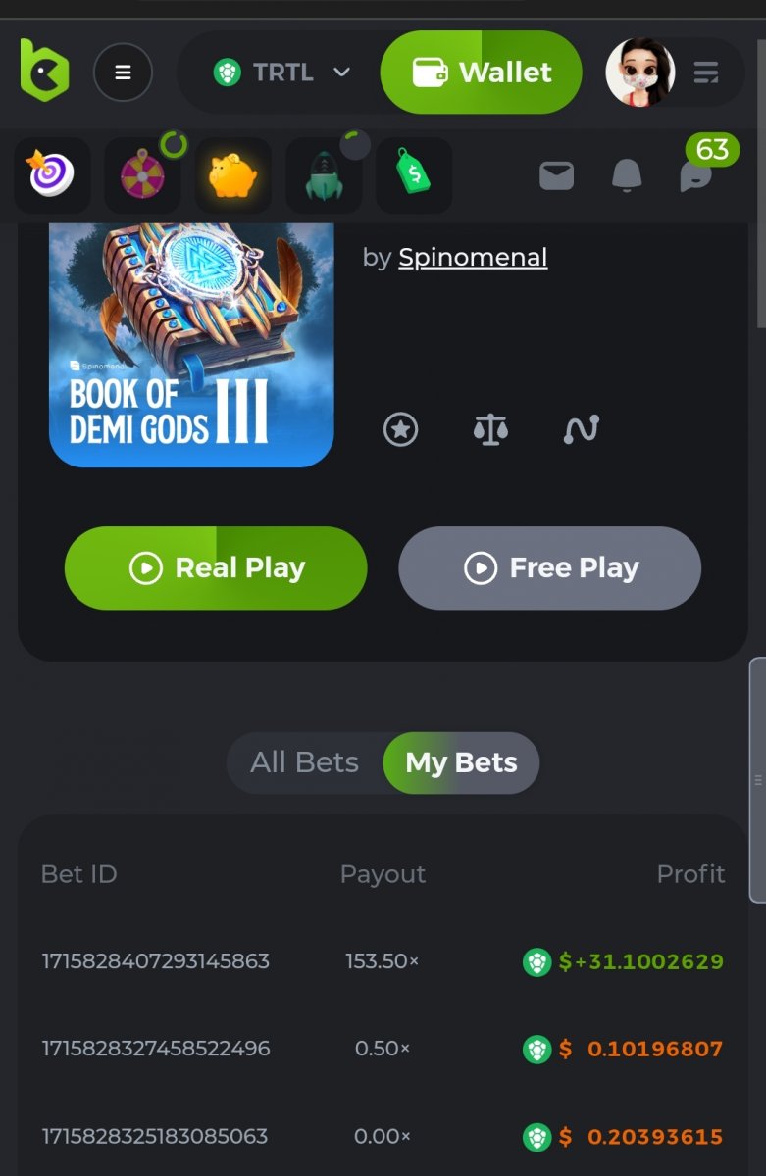This screenshot has height=1176, width=766.
Task: Click the Book of Demi Gods III thumbnail
Action: click(x=191, y=343)
